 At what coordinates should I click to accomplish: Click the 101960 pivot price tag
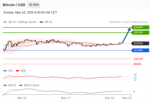point(140,50)
